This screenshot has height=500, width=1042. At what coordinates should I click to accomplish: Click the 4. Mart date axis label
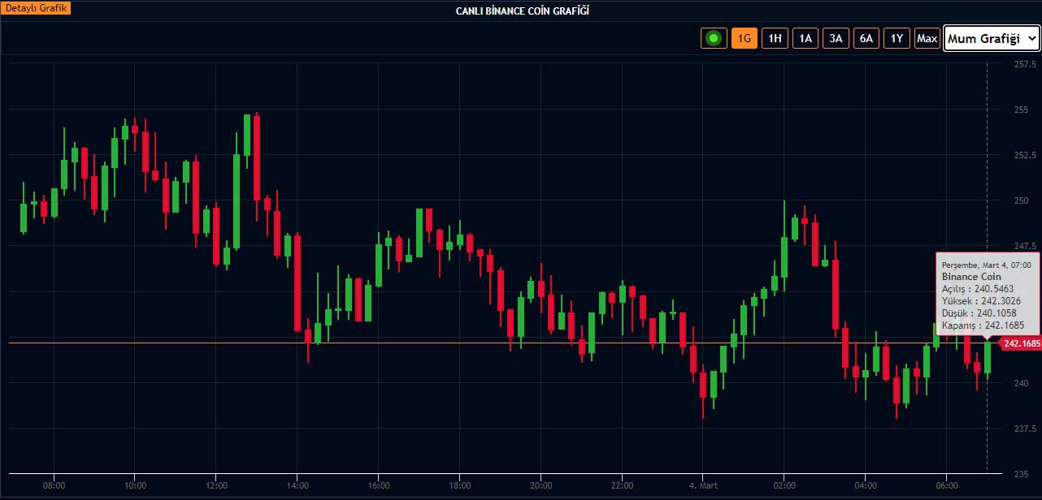[x=703, y=485]
